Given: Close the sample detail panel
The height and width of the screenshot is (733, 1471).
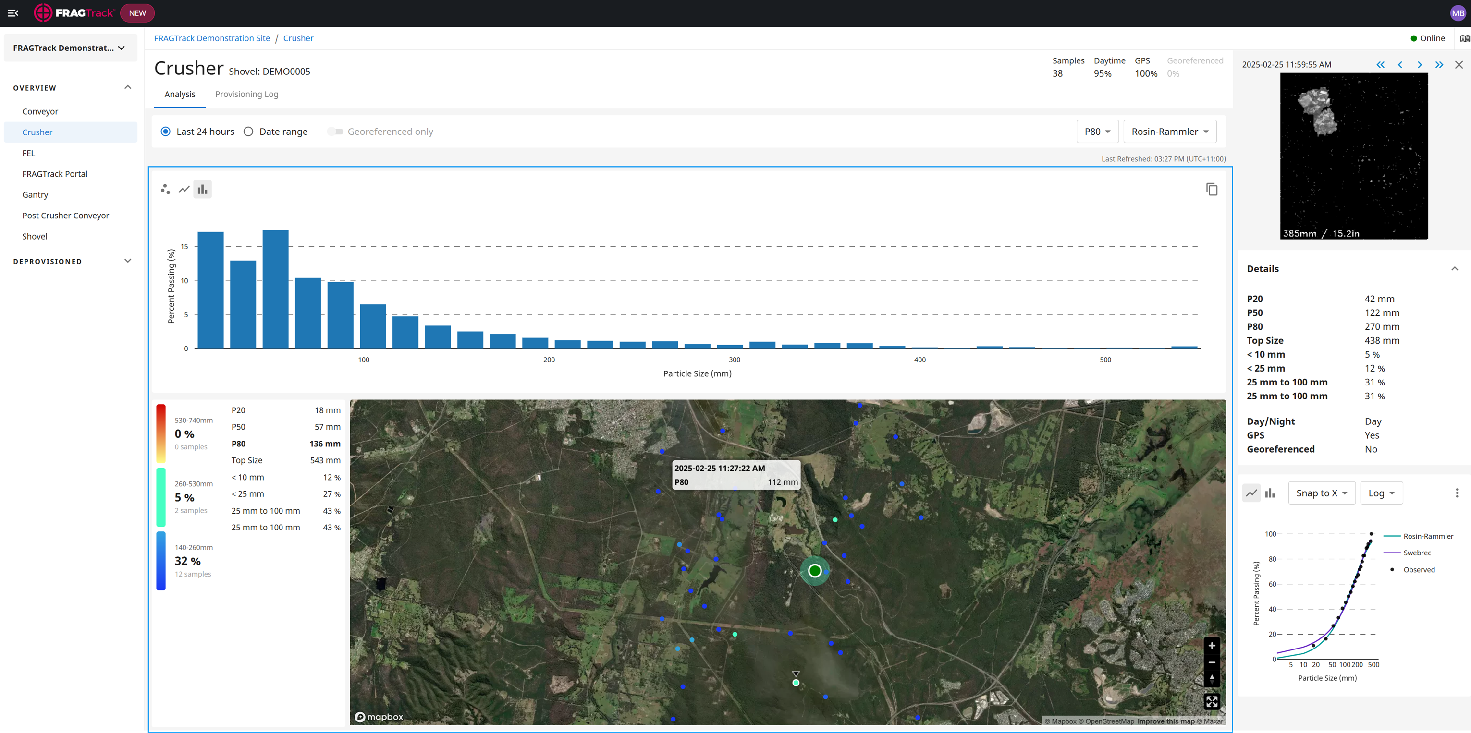Looking at the screenshot, I should (x=1459, y=65).
